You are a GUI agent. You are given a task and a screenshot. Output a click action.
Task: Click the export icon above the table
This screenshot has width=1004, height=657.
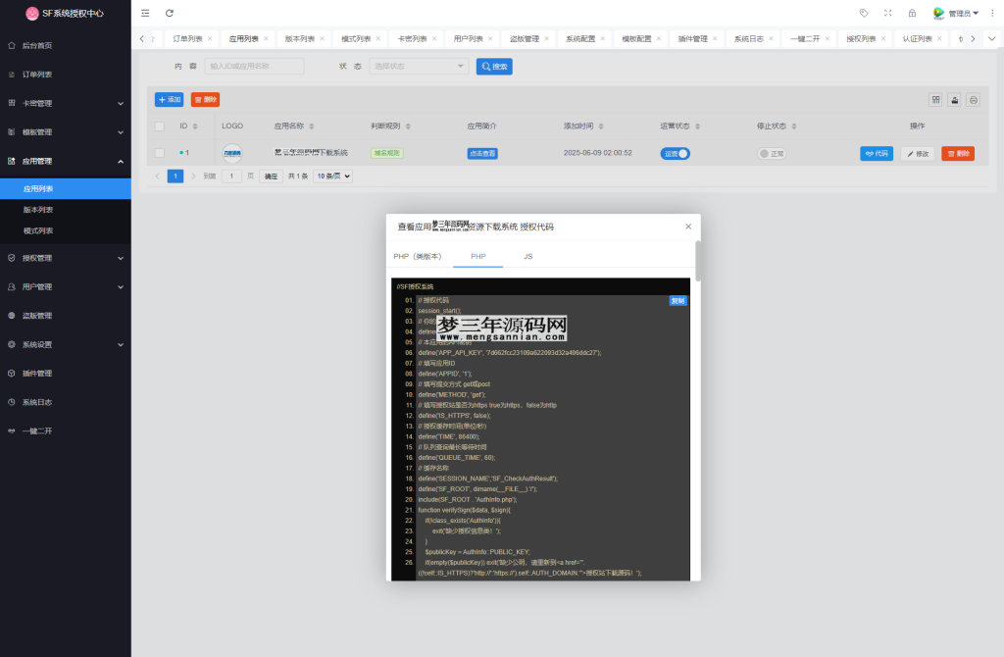954,99
